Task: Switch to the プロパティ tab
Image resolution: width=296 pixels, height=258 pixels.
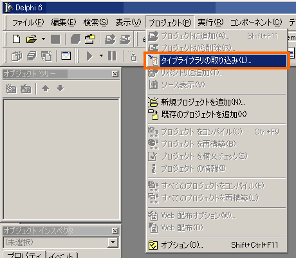Action: pyautogui.click(x=24, y=255)
